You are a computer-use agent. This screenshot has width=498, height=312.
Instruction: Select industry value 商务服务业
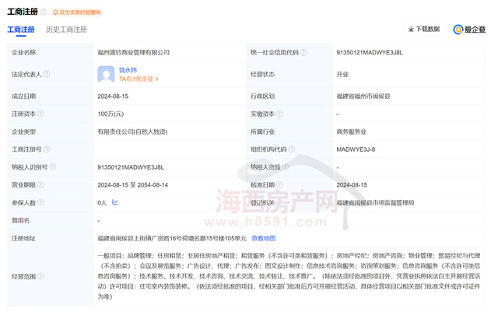pyautogui.click(x=352, y=131)
